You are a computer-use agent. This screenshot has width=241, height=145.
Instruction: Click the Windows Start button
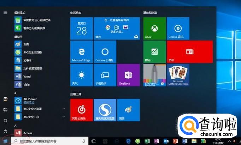coord(5,141)
